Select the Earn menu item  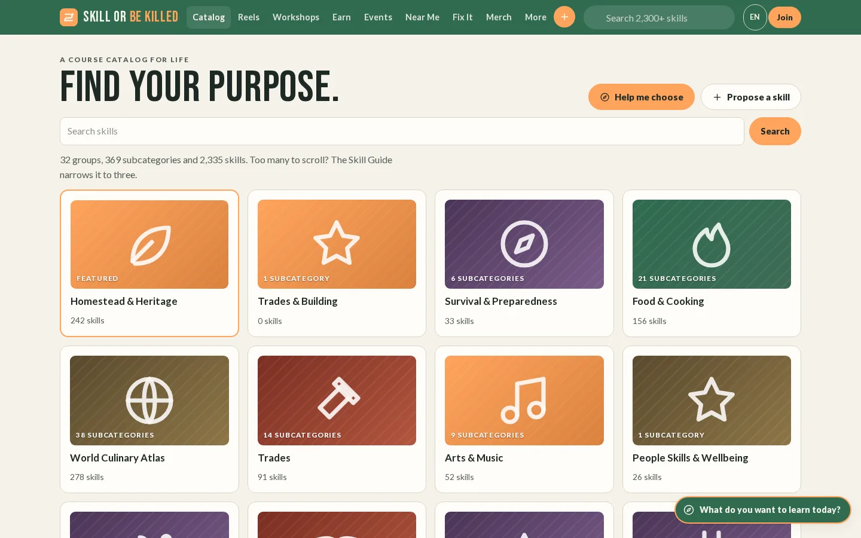coord(341,17)
